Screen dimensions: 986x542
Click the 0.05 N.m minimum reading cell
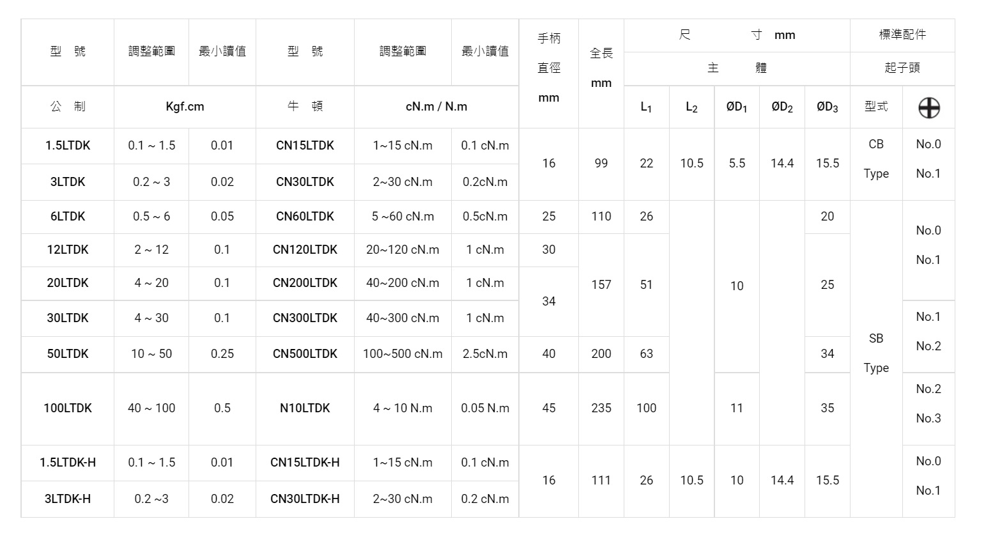pos(485,408)
